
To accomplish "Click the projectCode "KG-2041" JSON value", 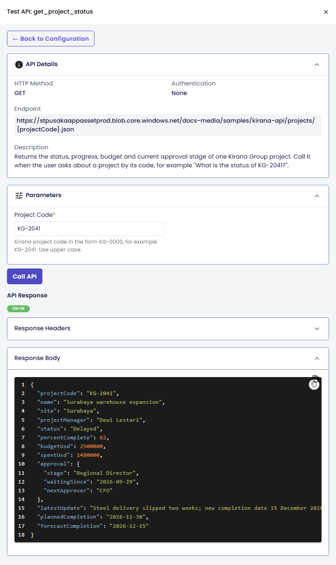I will tap(101, 393).
